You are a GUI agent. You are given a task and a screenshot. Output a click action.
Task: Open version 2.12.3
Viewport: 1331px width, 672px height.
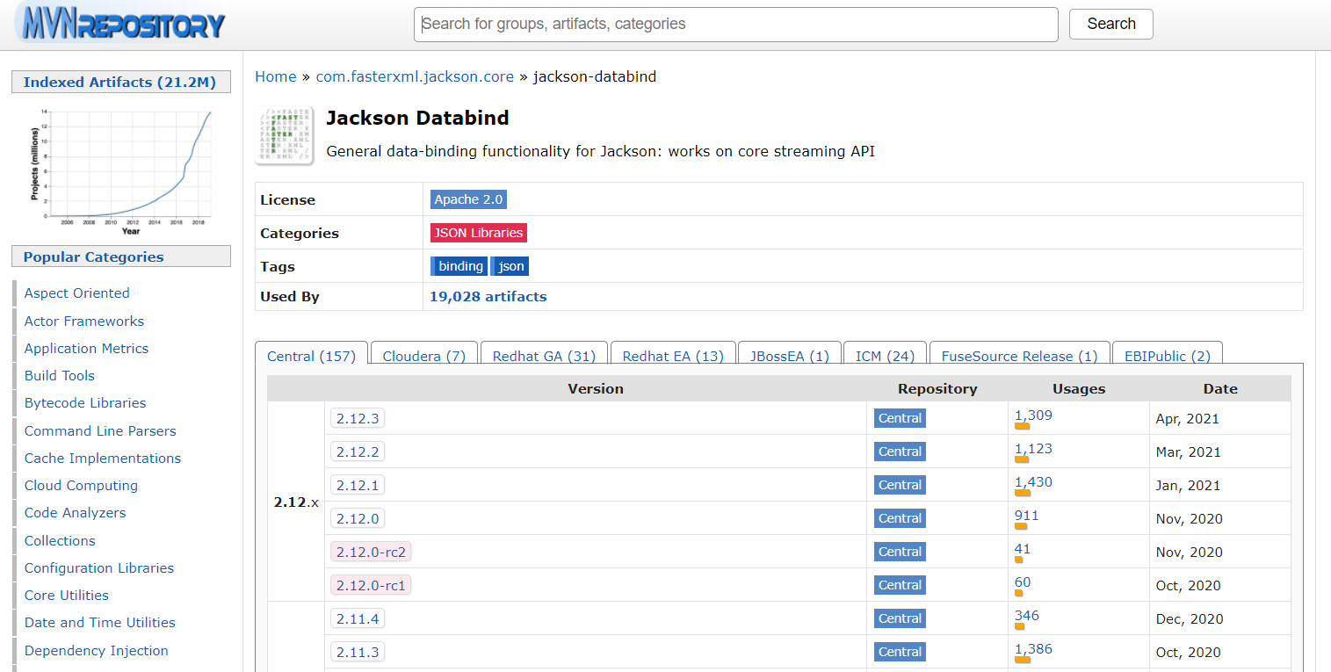[358, 418]
